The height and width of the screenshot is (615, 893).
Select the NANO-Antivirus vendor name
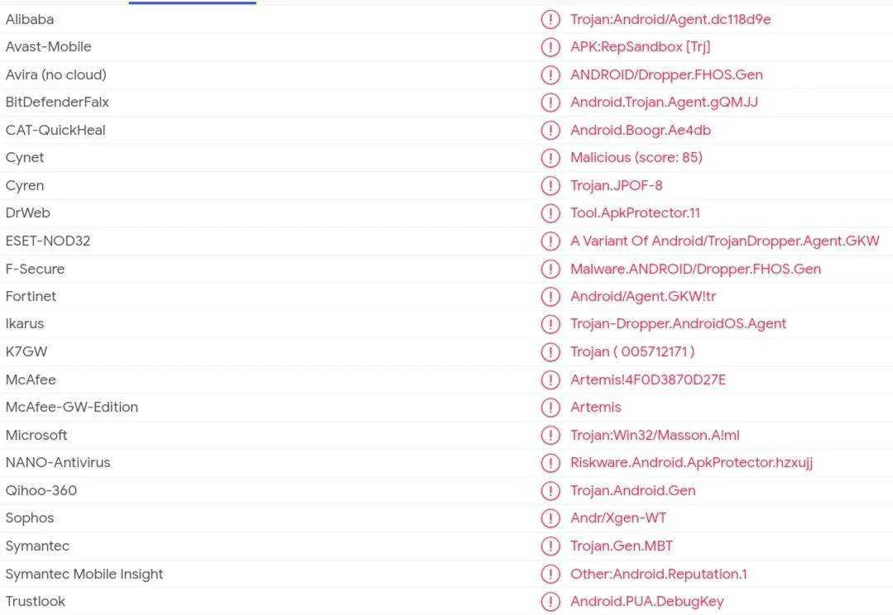58,463
